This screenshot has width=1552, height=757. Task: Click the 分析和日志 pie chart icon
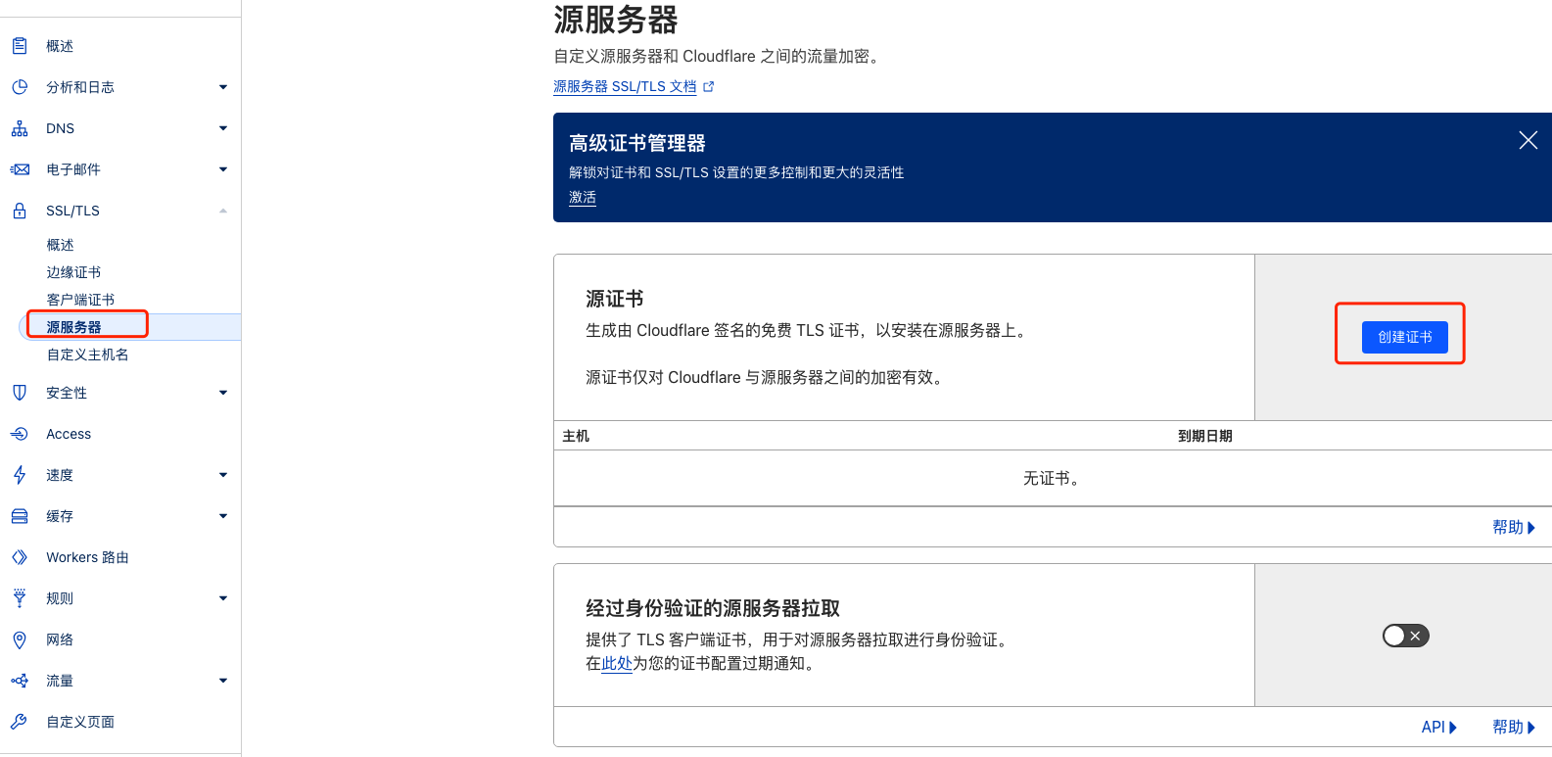click(20, 87)
